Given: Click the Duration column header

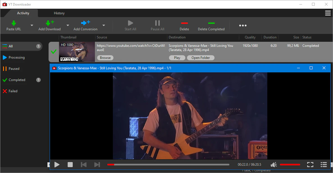Looking at the screenshot, I should point(270,37).
